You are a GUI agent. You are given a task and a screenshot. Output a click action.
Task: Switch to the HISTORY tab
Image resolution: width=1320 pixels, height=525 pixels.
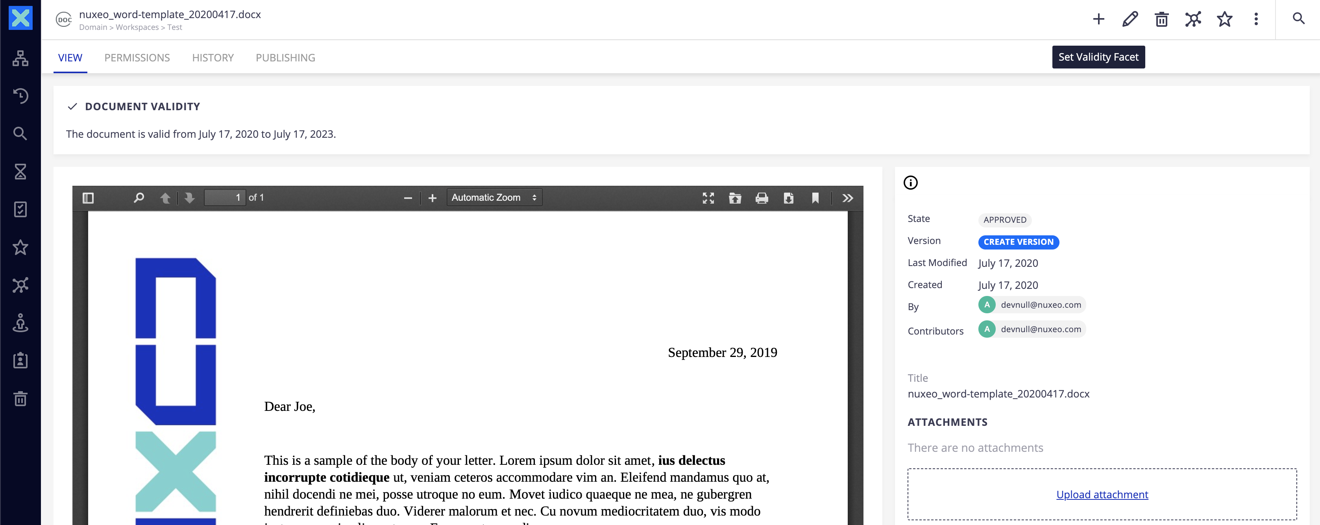click(x=212, y=57)
